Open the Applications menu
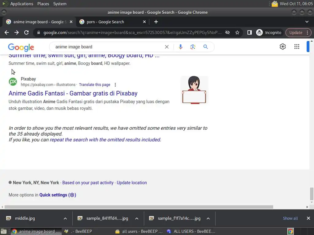The width and height of the screenshot is (314, 235). [22, 4]
